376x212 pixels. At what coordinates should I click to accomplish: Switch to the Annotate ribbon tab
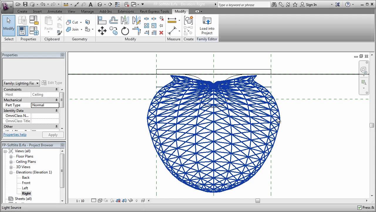(x=55, y=11)
